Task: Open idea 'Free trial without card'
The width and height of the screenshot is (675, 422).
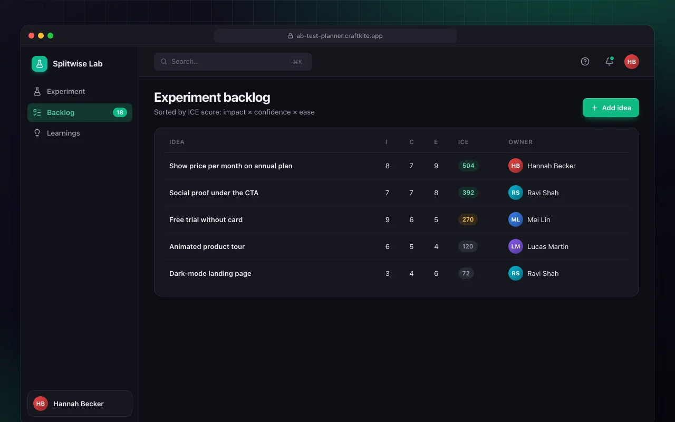Action: point(206,219)
